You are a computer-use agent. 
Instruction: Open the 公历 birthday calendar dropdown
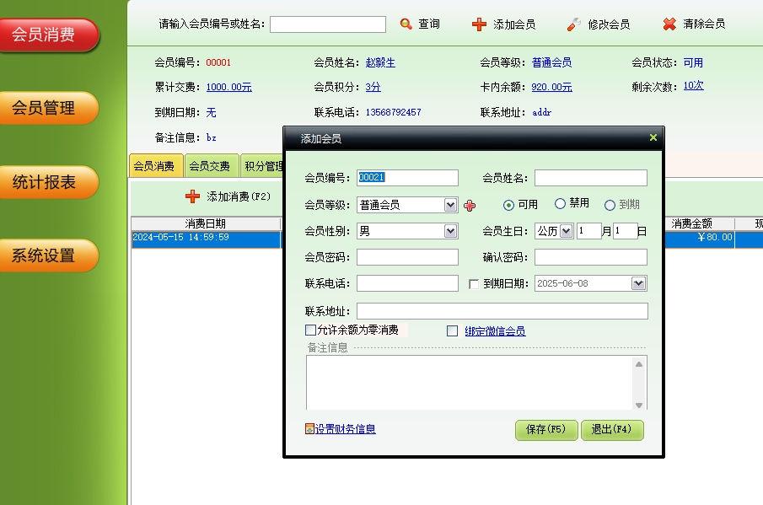pos(566,231)
